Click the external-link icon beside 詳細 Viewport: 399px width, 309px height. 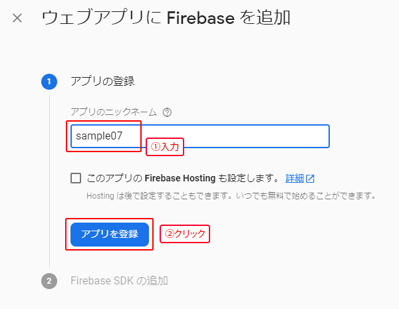pyautogui.click(x=310, y=178)
